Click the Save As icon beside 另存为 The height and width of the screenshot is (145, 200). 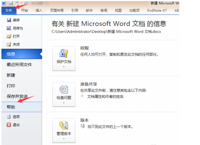[x=9, y=28]
